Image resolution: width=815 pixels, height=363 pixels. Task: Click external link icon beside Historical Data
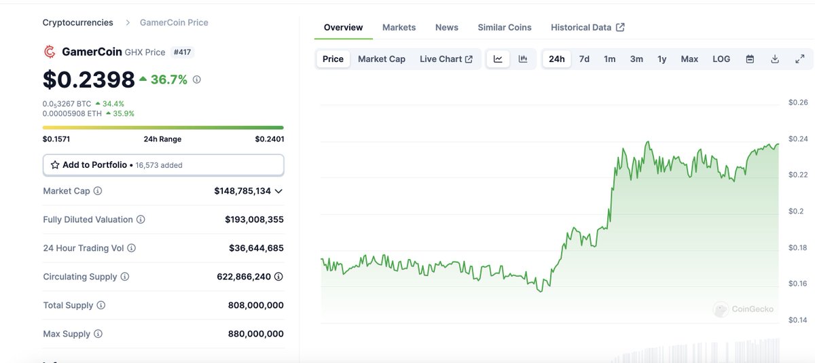coord(620,27)
